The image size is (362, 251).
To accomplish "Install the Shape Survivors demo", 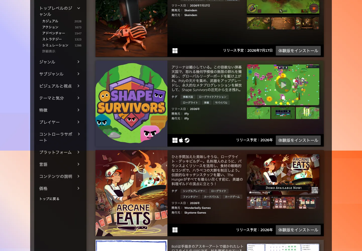I will [298, 140].
